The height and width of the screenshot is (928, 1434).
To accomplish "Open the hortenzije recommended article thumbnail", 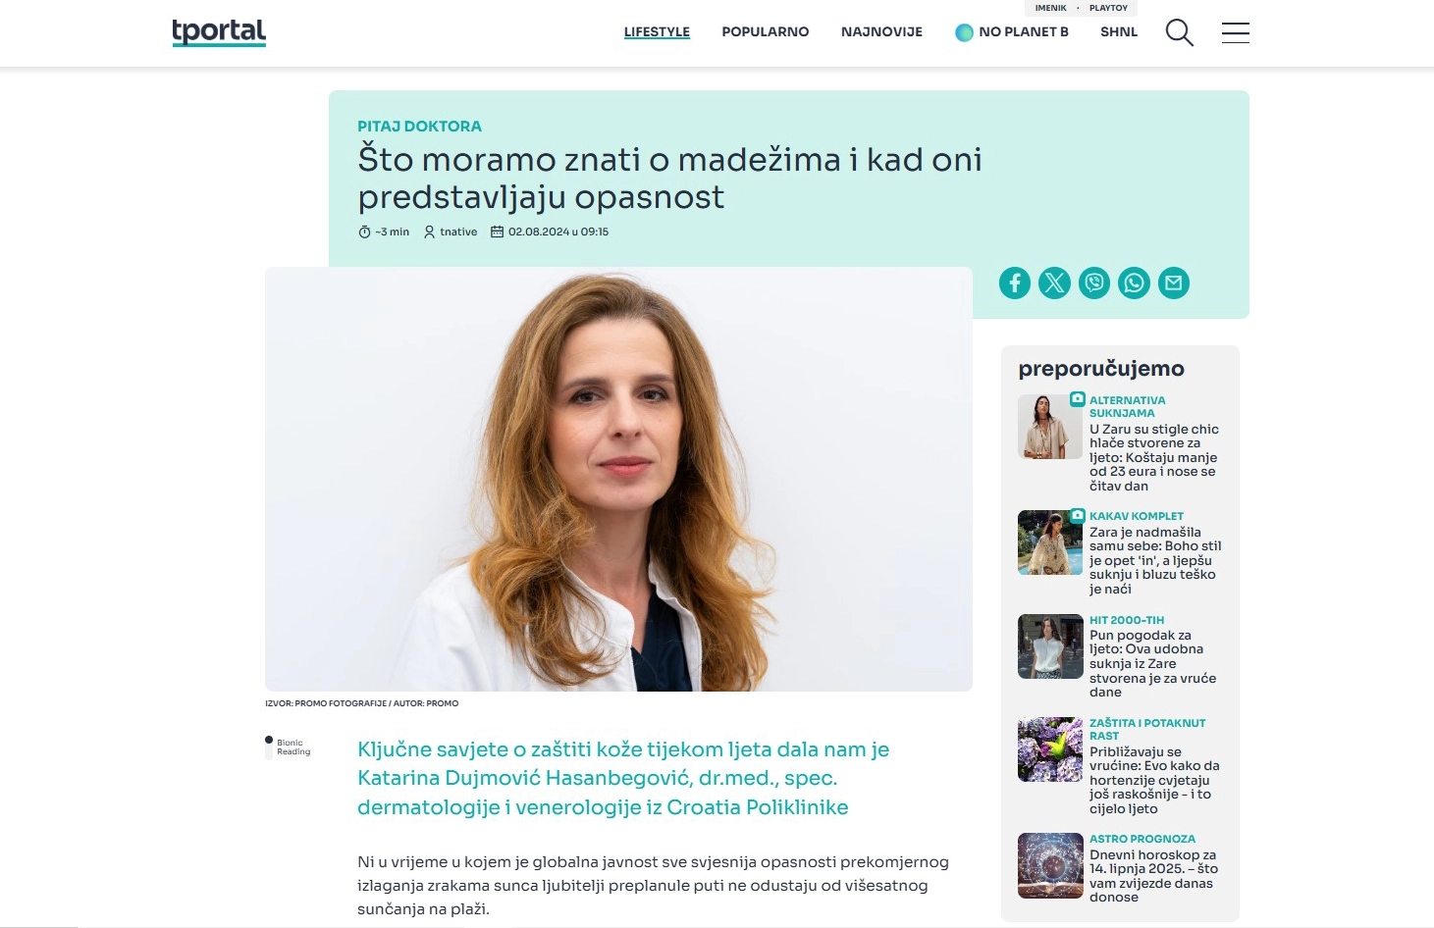I will (1050, 749).
